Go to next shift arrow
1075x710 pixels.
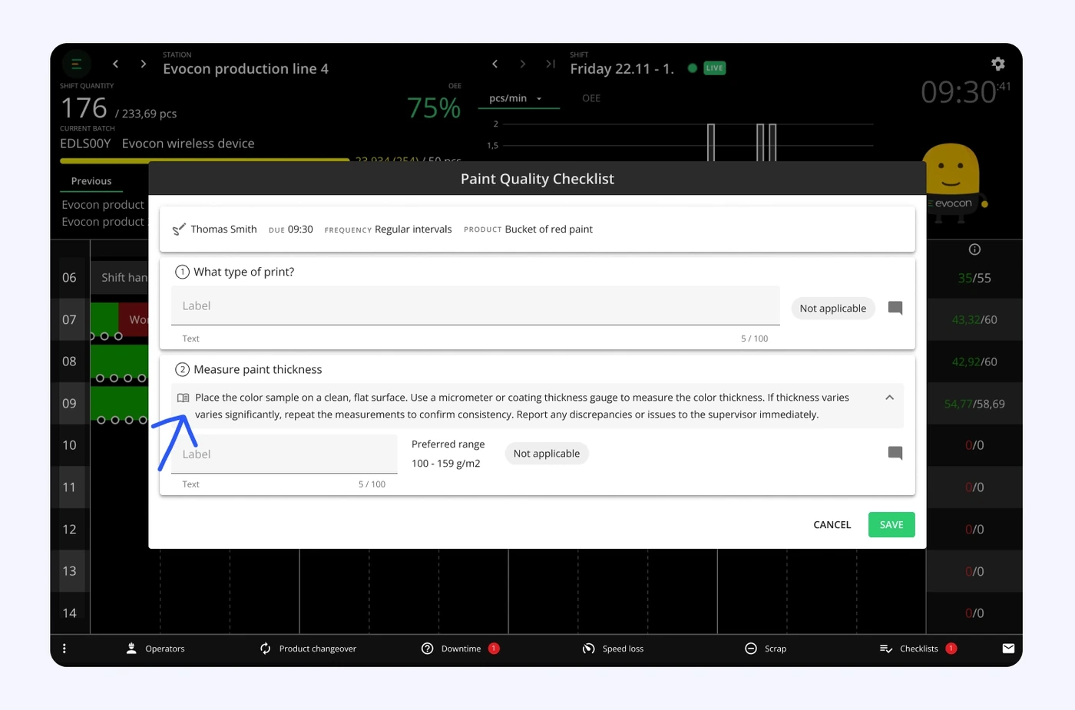pyautogui.click(x=522, y=64)
